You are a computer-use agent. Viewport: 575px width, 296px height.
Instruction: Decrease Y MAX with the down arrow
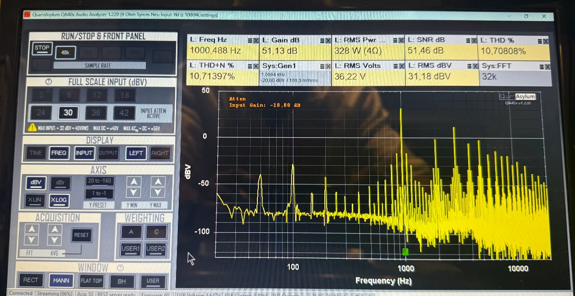[158, 192]
